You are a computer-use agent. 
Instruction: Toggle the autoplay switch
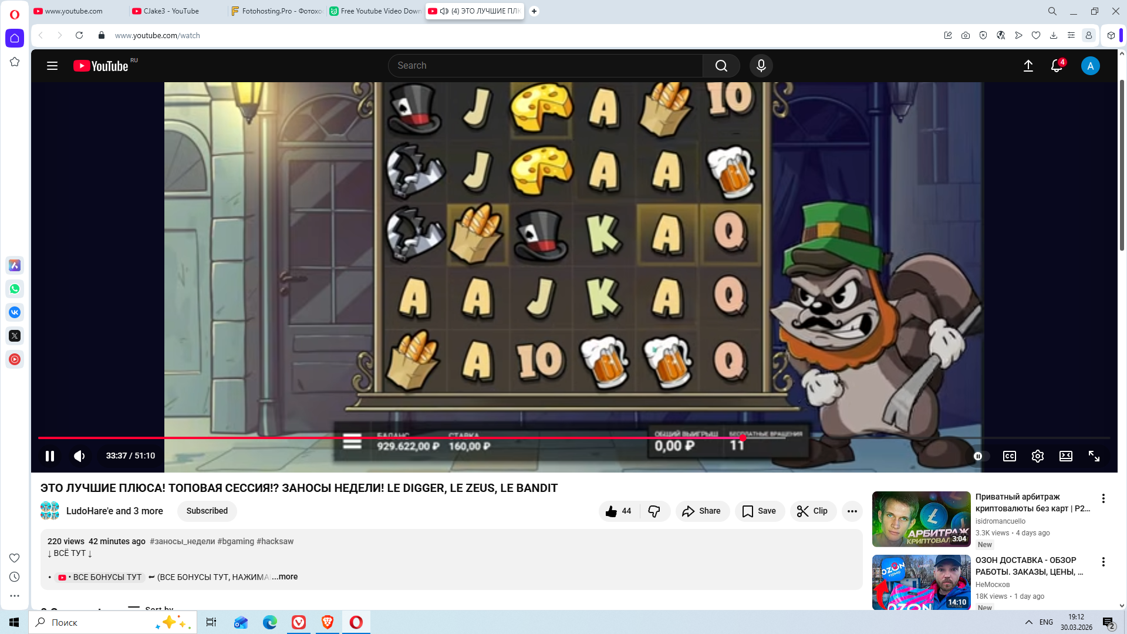point(981,456)
